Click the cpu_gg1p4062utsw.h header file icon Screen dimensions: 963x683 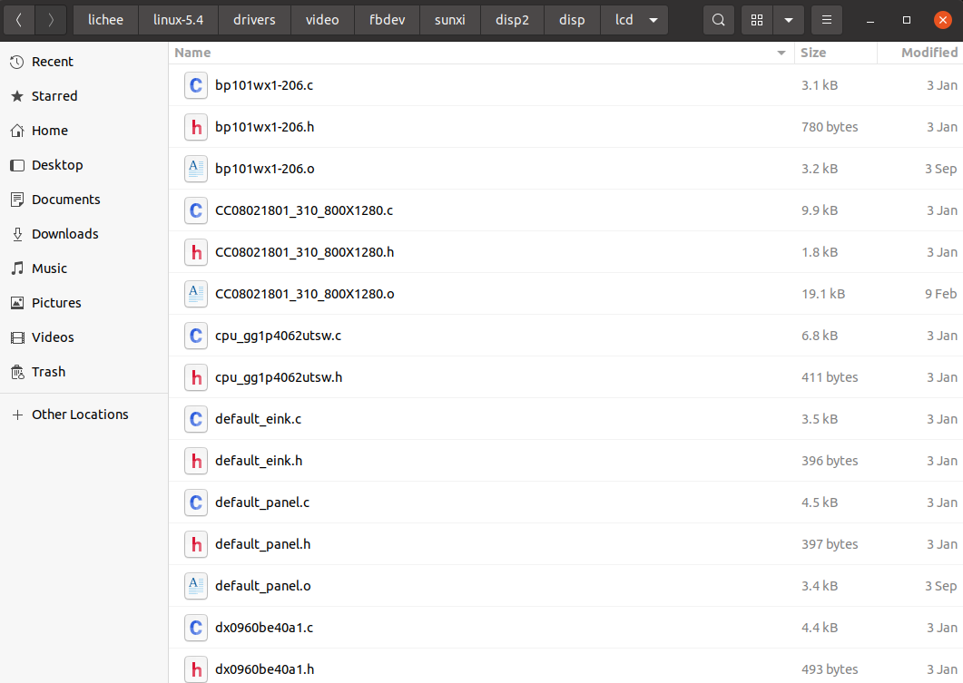[195, 377]
